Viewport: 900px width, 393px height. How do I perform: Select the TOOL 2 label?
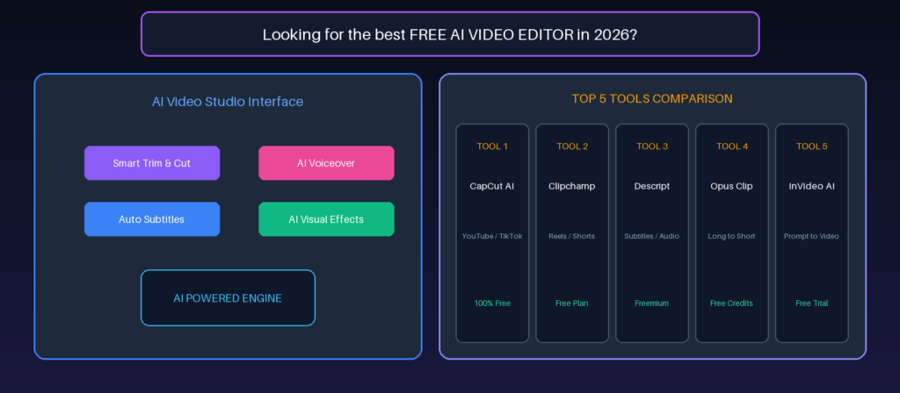click(572, 146)
